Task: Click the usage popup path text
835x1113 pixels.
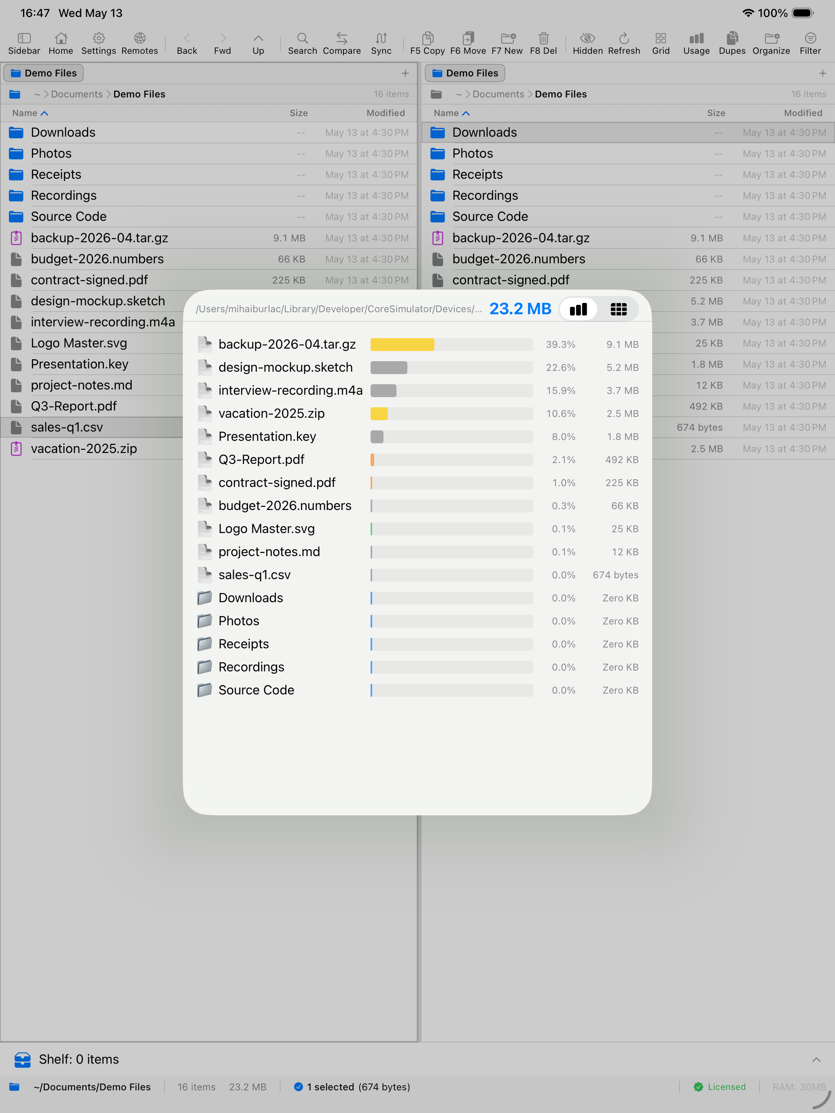Action: click(339, 309)
